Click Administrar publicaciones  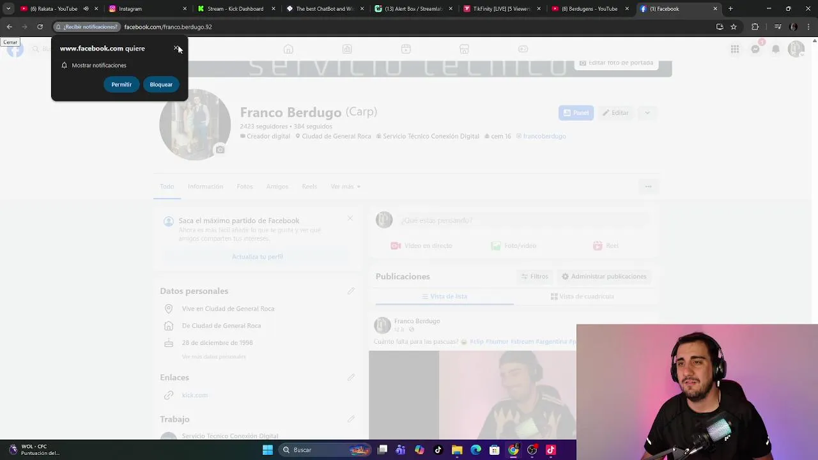[x=604, y=277]
